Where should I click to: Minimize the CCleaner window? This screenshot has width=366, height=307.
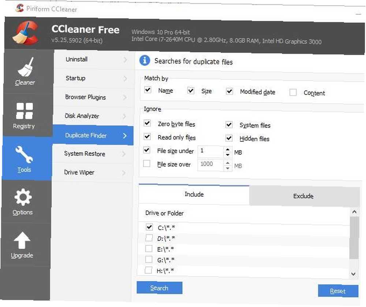pos(359,14)
